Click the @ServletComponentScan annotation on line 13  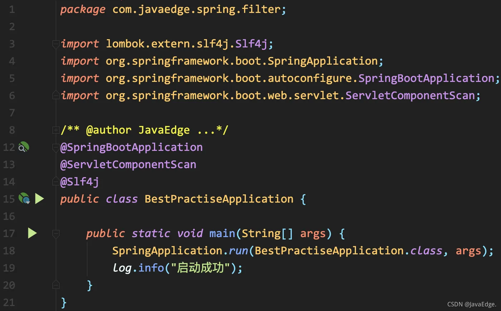128,164
